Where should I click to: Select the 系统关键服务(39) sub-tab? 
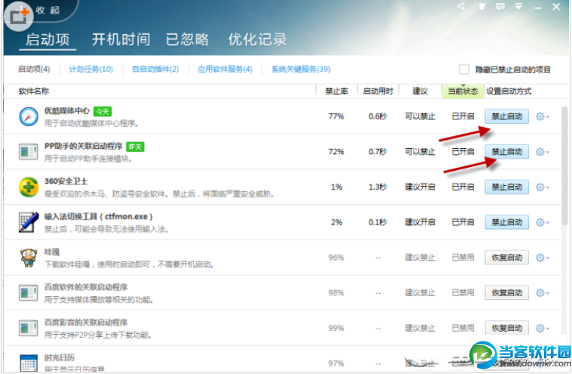tap(301, 69)
